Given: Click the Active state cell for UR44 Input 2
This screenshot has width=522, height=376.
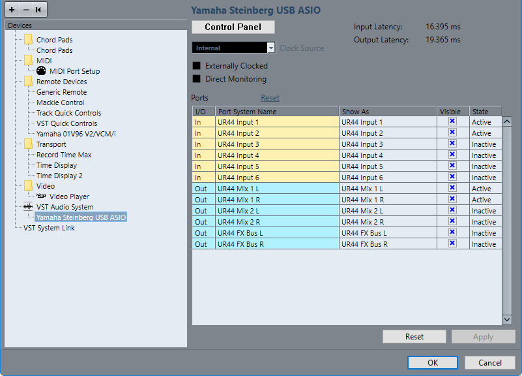Looking at the screenshot, I should click(486, 133).
